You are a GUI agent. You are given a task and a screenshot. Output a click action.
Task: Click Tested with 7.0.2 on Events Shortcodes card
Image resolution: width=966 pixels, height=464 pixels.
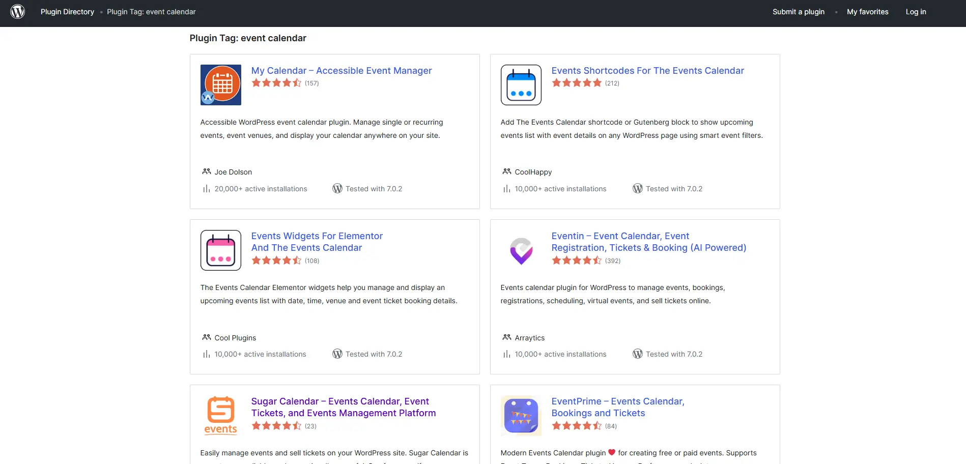[674, 189]
